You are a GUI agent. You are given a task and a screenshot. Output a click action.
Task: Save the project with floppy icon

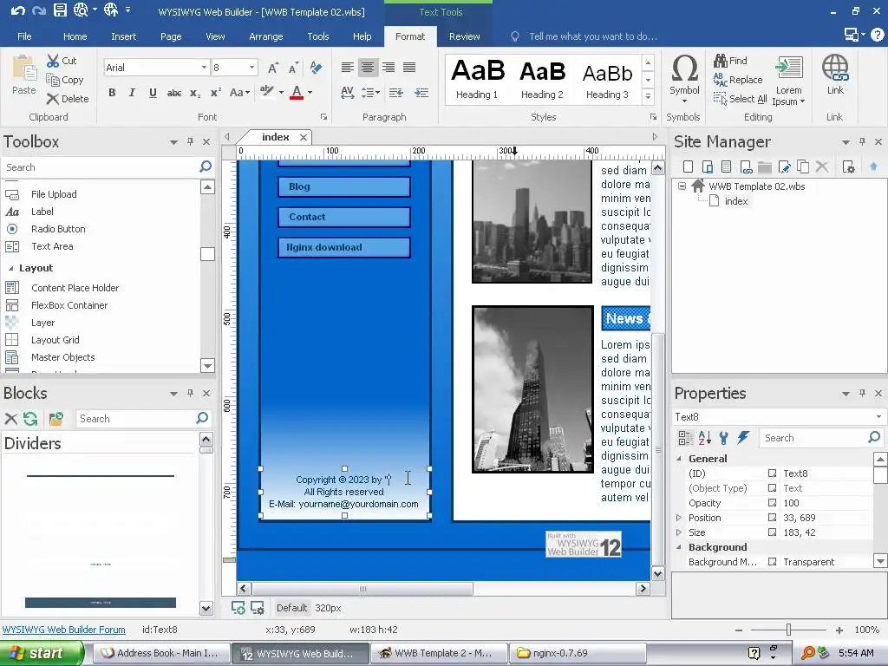pyautogui.click(x=60, y=10)
